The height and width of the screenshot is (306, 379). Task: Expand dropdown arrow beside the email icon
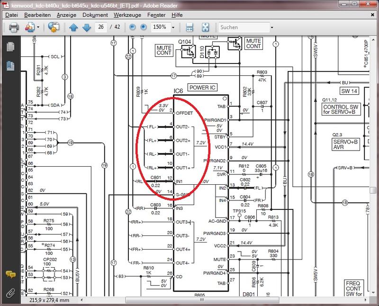[38, 27]
